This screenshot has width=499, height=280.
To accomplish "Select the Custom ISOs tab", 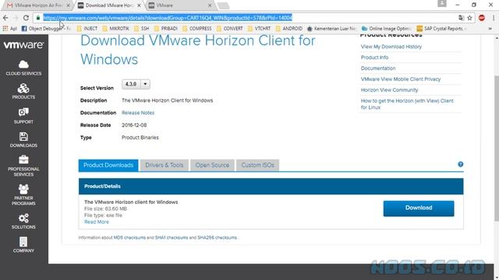I will click(x=257, y=165).
